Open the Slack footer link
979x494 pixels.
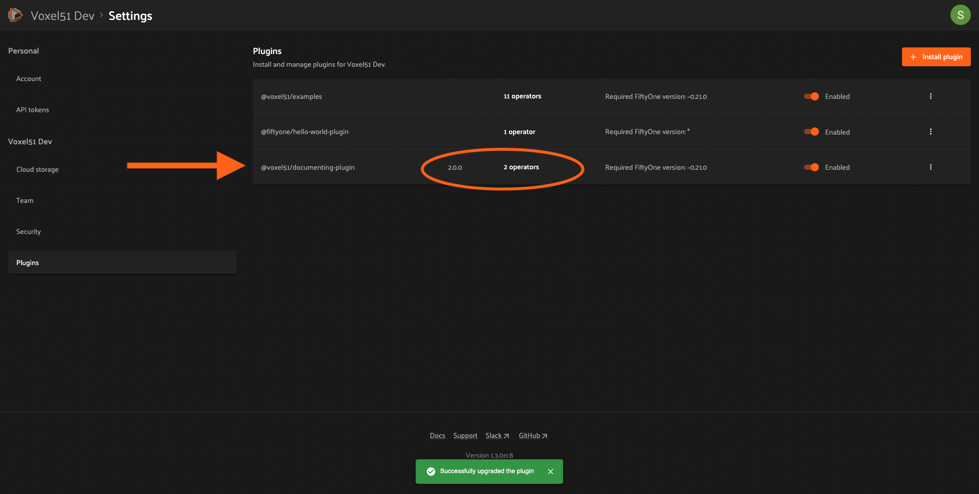(x=497, y=435)
